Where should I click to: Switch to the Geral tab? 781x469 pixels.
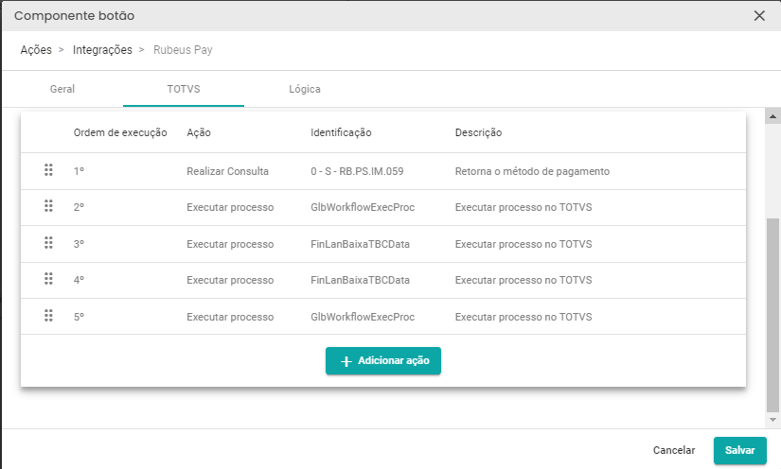pos(62,89)
